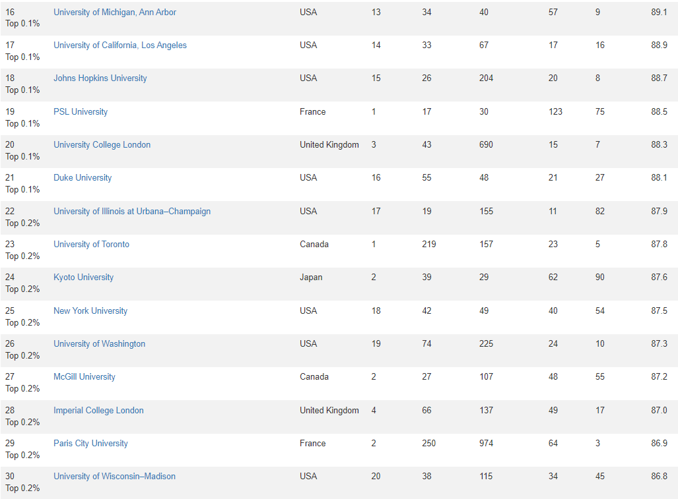Image resolution: width=678 pixels, height=499 pixels.
Task: Click University of Wisconsin–Madison link
Action: (114, 476)
